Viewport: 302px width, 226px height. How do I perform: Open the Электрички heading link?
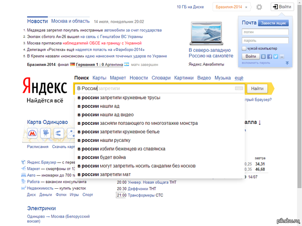[x=41, y=208]
